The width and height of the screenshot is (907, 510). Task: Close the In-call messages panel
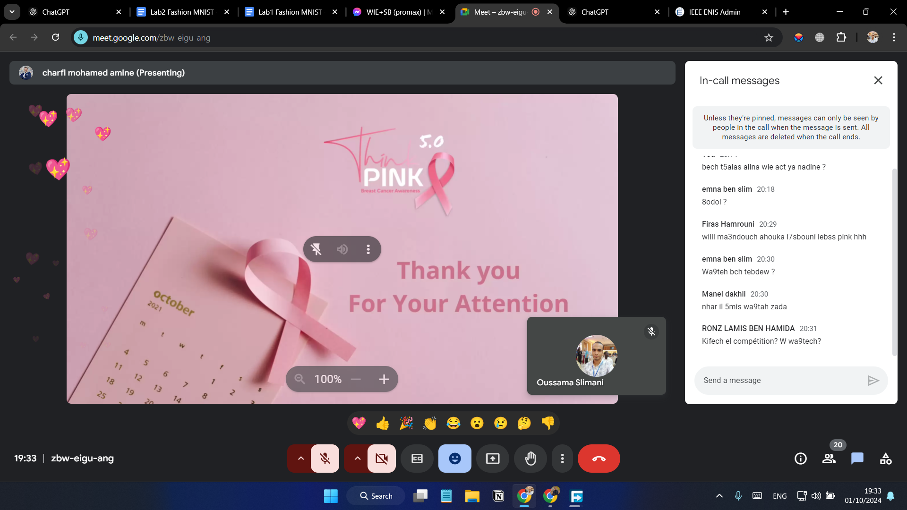point(878,80)
